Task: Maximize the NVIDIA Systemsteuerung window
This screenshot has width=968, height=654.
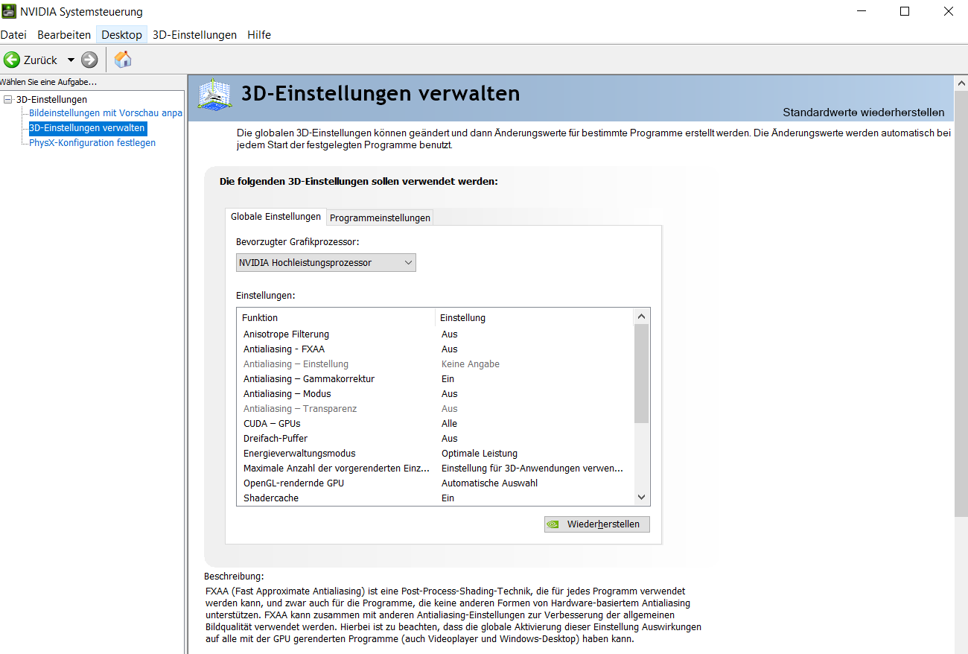Action: point(905,11)
